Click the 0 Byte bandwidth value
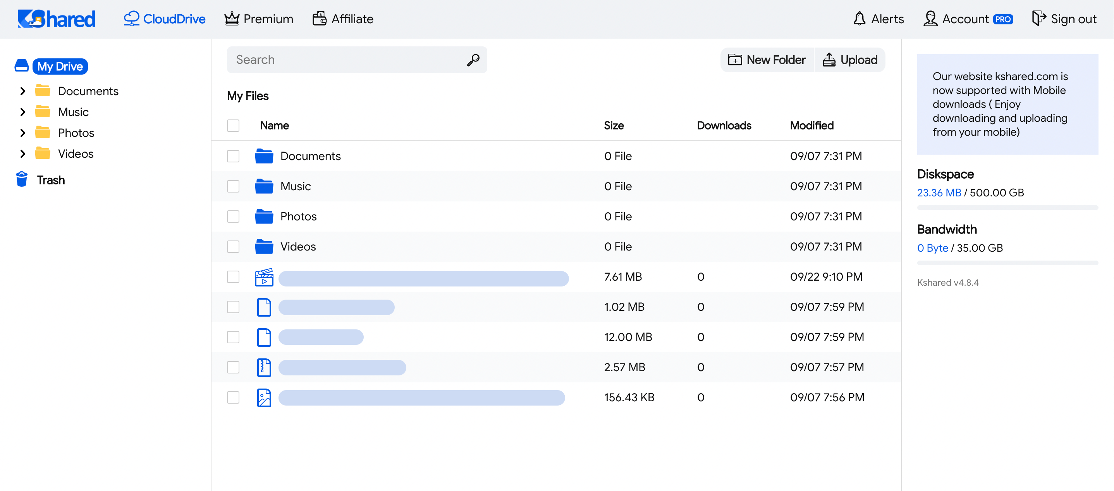Image resolution: width=1114 pixels, height=491 pixels. (932, 248)
